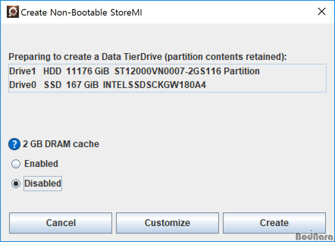Click the Bodnara watermark logo

pyautogui.click(x=314, y=236)
